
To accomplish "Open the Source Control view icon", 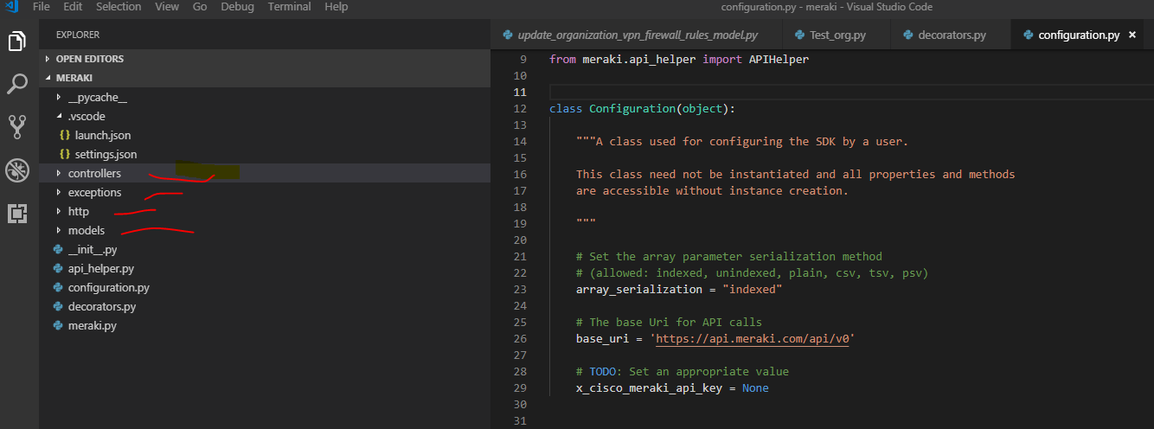I will [17, 126].
